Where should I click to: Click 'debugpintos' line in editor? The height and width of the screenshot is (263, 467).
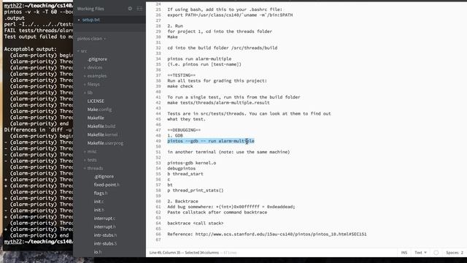click(x=182, y=169)
